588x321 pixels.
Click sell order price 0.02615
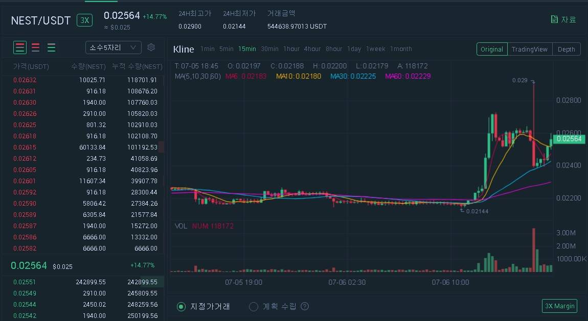(25, 147)
